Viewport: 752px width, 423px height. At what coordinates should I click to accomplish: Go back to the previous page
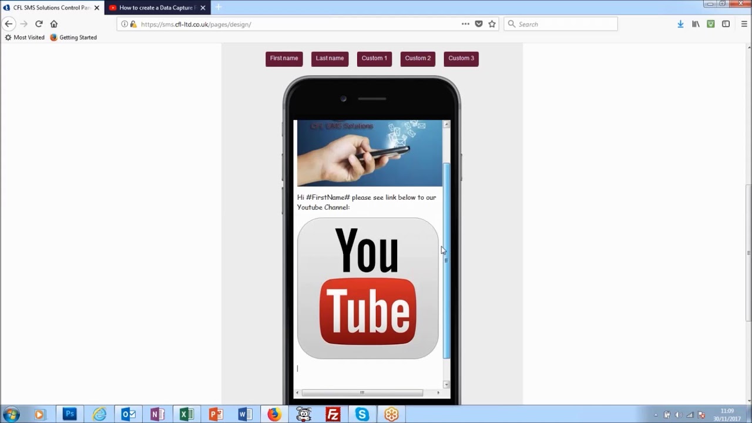click(9, 24)
